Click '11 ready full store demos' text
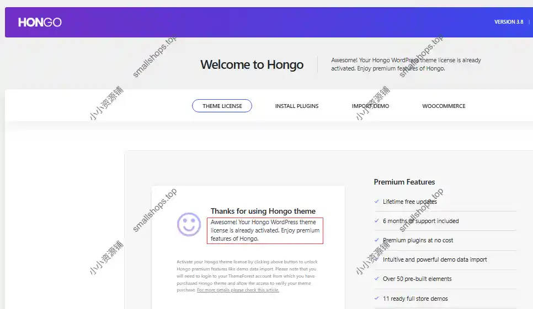This screenshot has width=533, height=309. [415, 299]
